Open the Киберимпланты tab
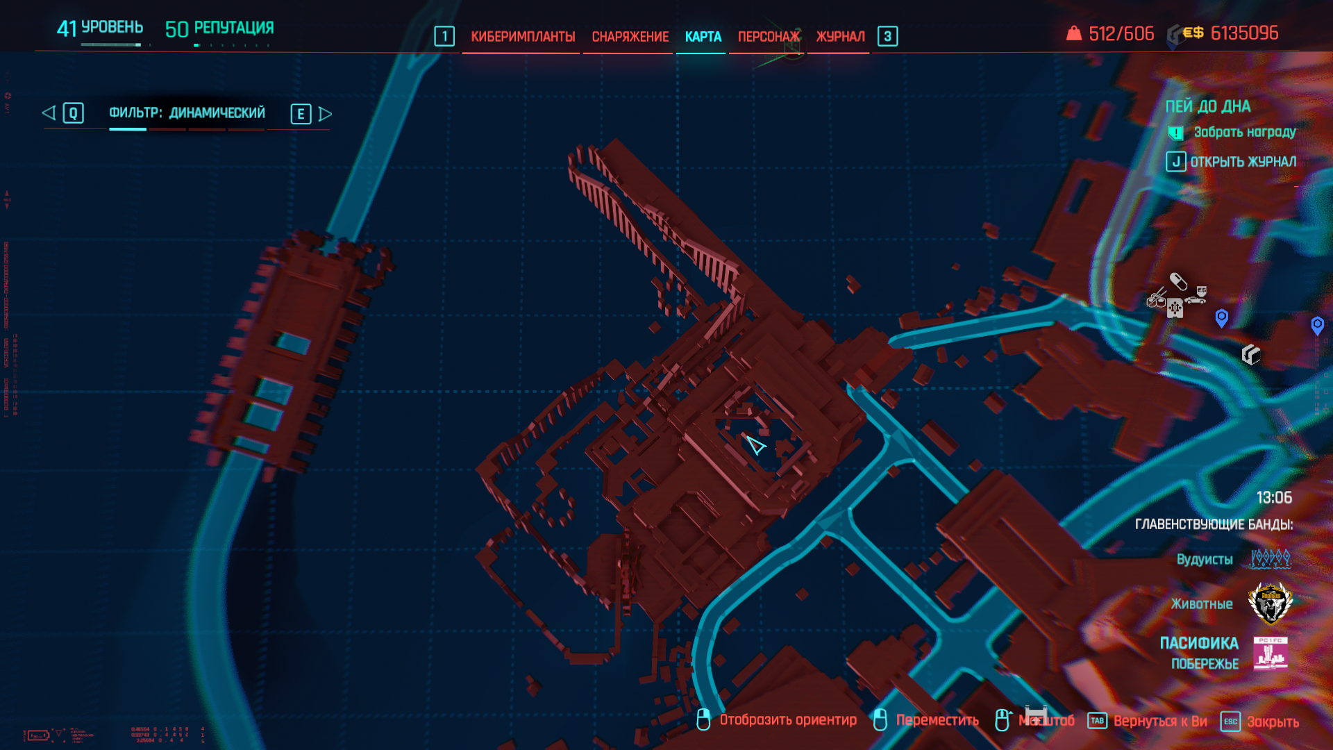This screenshot has height=750, width=1333. (x=523, y=36)
